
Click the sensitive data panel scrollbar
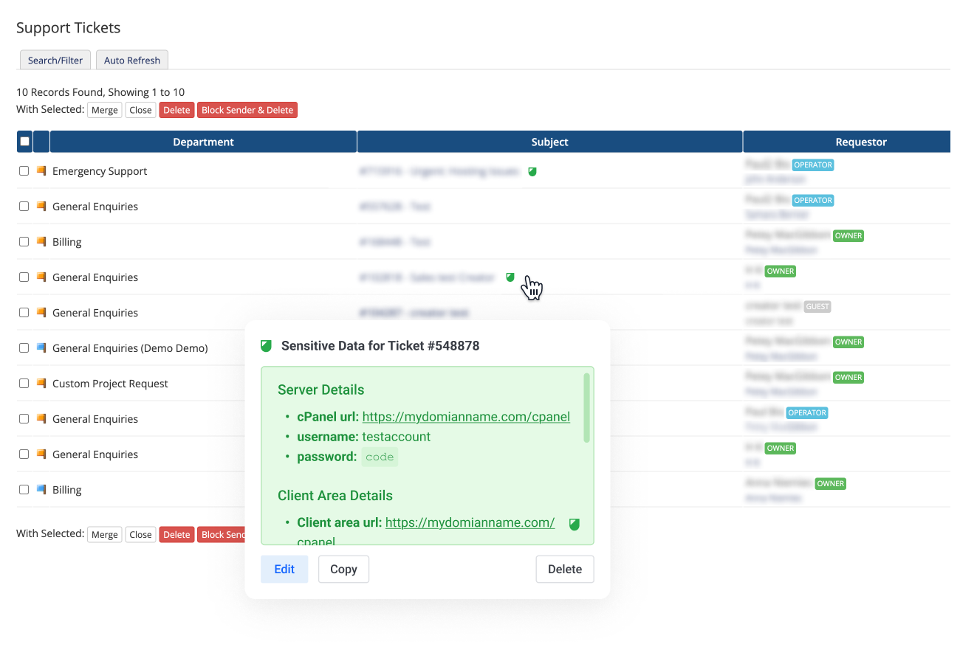tap(587, 408)
